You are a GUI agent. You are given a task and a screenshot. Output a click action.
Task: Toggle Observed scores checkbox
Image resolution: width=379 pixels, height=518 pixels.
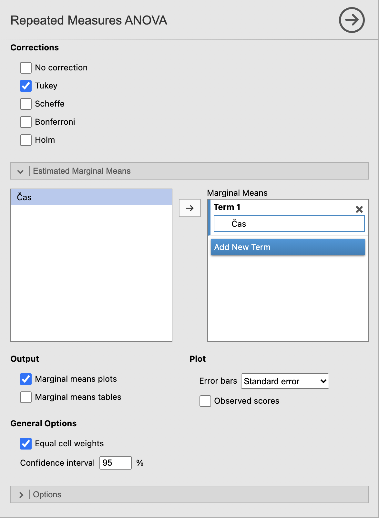click(205, 401)
